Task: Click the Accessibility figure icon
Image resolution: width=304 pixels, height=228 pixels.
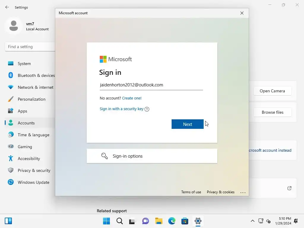Action: (x=11, y=159)
